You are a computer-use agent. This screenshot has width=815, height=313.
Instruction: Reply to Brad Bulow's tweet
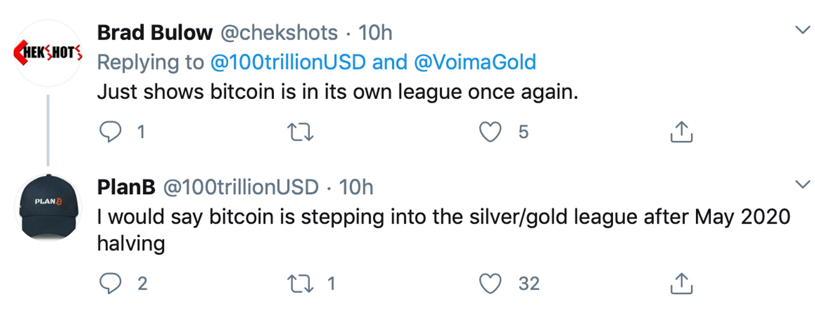(110, 132)
